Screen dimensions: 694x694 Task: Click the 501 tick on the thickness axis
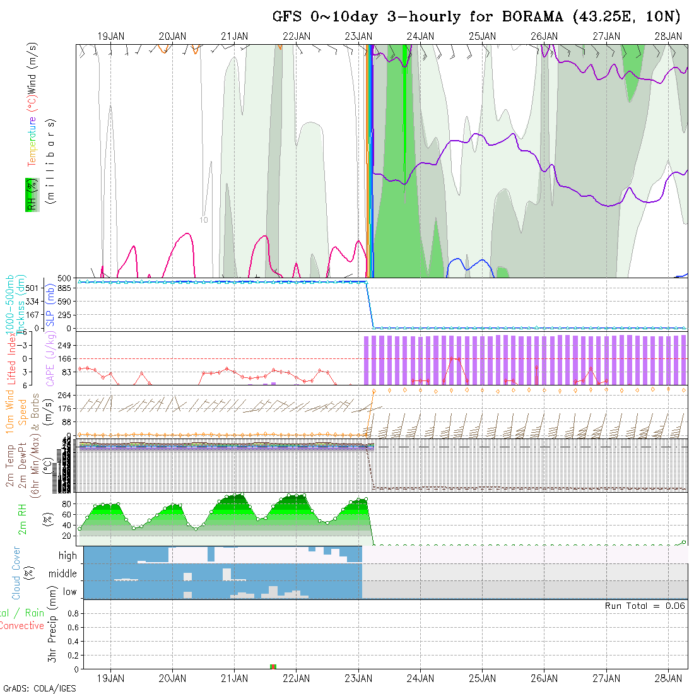coord(32,288)
